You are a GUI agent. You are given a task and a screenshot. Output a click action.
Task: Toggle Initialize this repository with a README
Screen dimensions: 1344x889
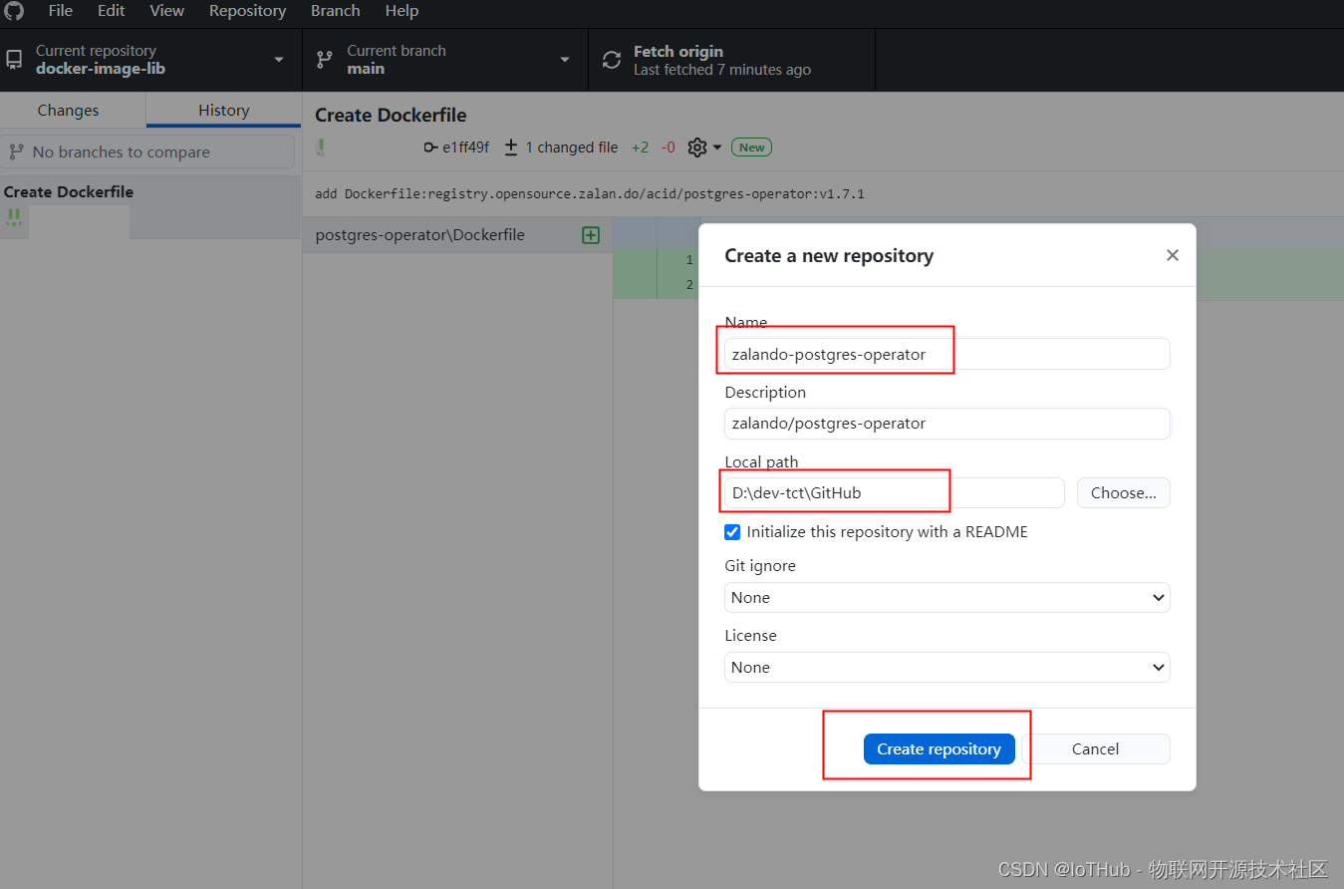(732, 532)
